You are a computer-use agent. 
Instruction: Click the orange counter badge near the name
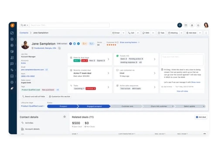click(85, 43)
